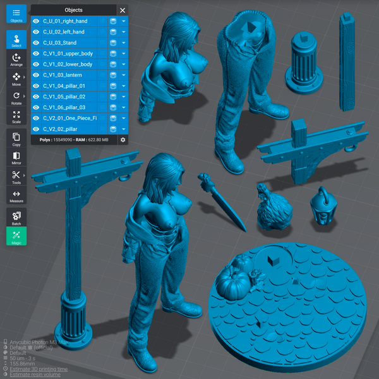Click cylinder icon for C_V1_05_pillar_02
The width and height of the screenshot is (379, 379).
point(113,97)
